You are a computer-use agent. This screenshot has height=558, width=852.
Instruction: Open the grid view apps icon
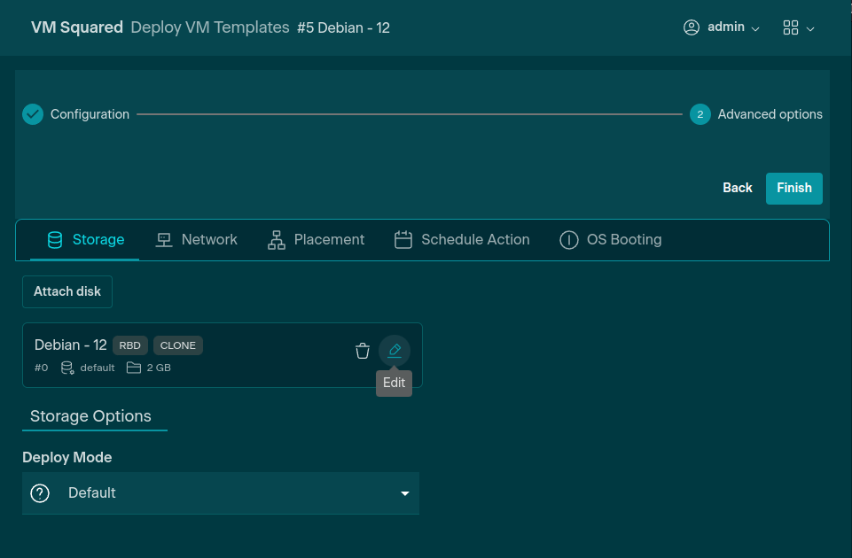pos(791,27)
